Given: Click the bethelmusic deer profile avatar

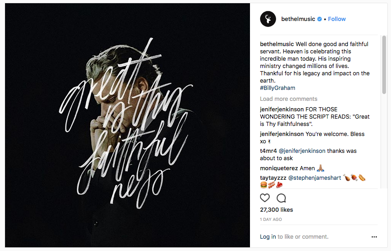Looking at the screenshot, I should coord(268,19).
